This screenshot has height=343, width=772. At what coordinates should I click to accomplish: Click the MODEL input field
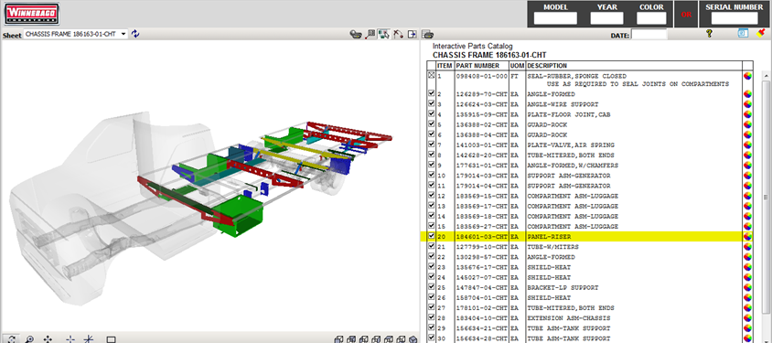tap(555, 18)
